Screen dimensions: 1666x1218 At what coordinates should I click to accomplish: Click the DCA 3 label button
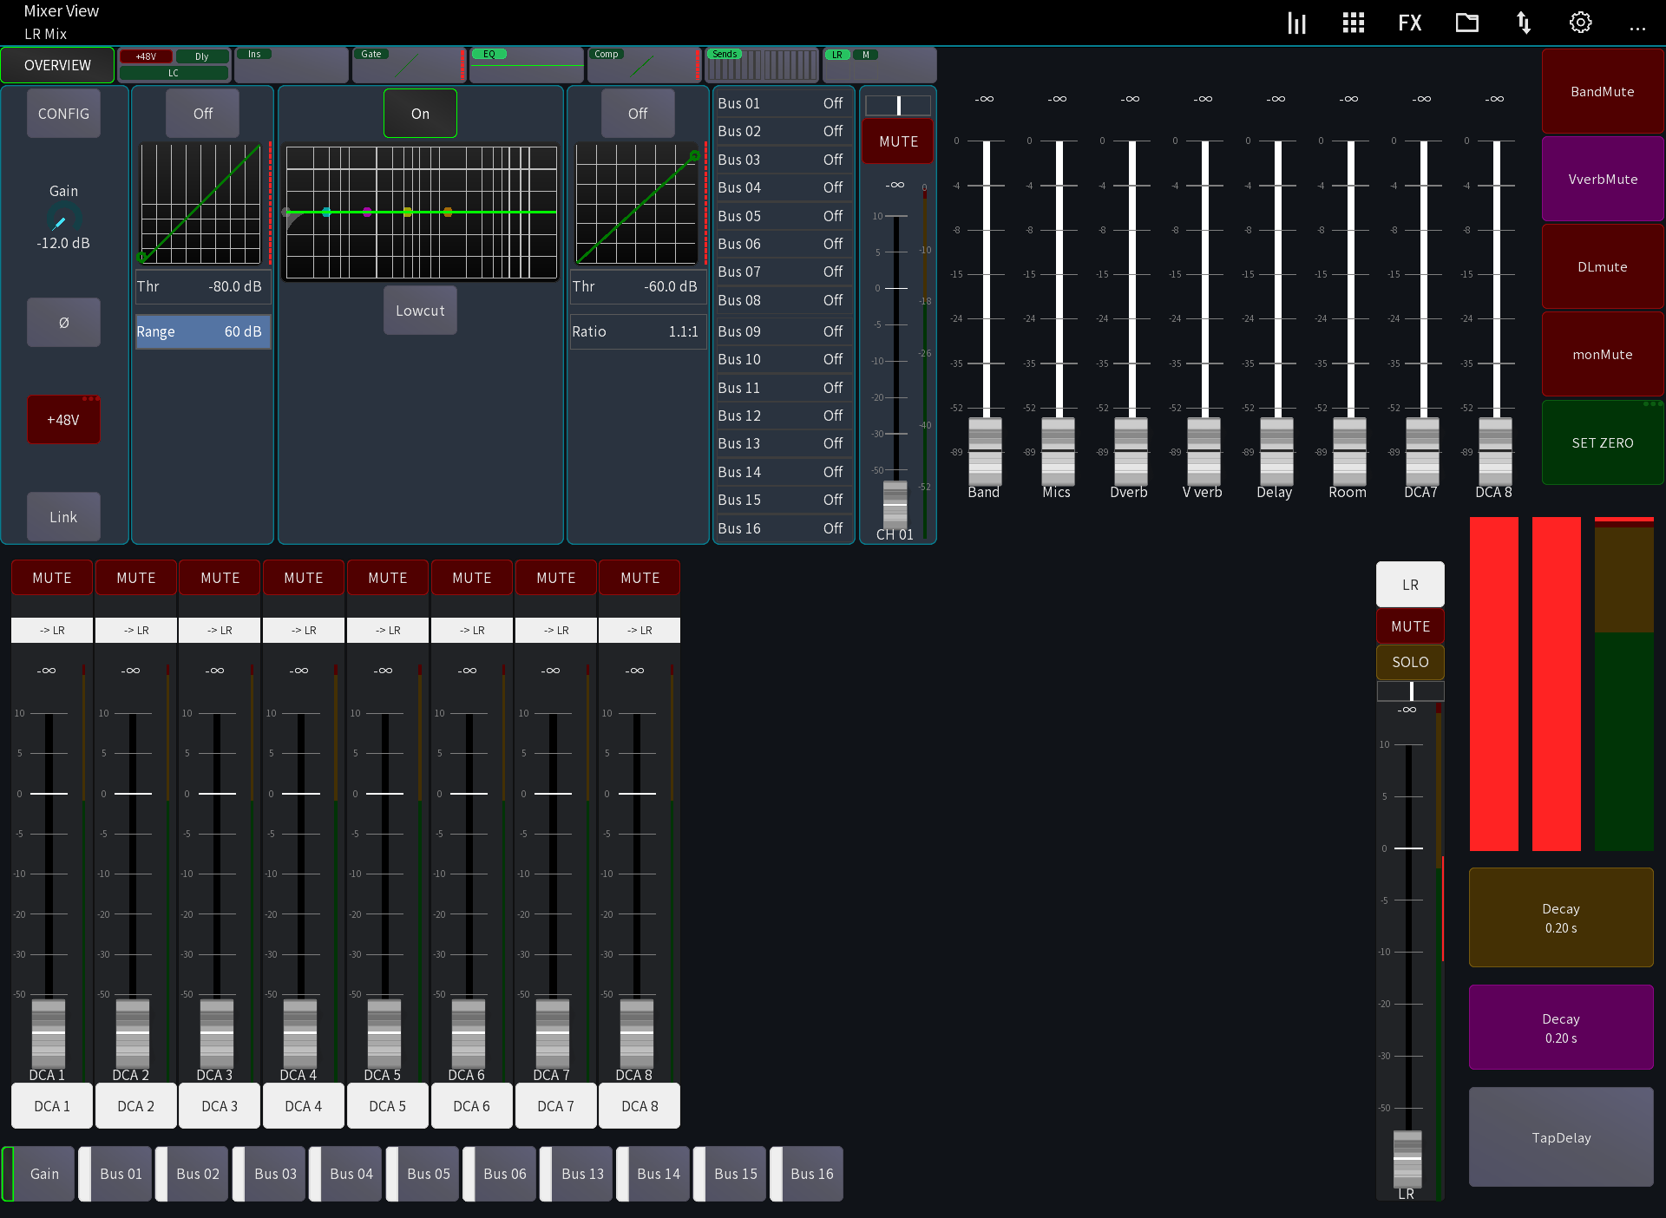click(220, 1106)
